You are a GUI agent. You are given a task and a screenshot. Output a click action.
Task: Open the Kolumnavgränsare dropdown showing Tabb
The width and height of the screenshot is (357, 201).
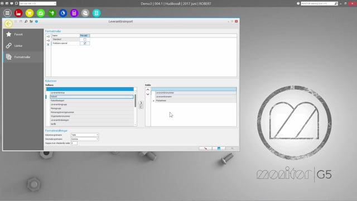(x=85, y=135)
